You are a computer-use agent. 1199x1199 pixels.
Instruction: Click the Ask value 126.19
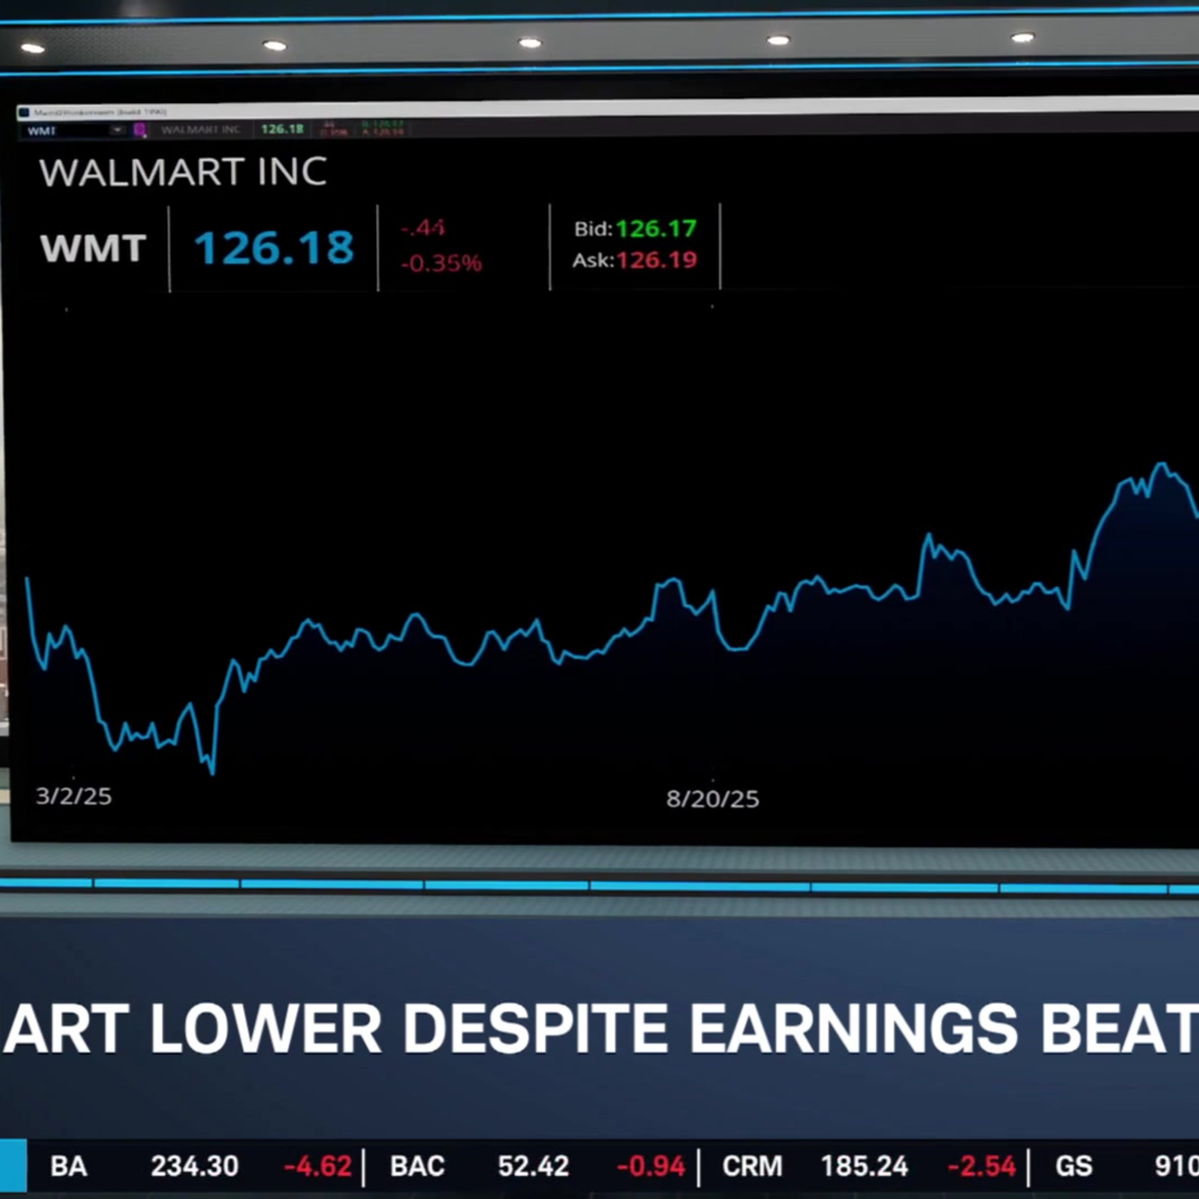[x=656, y=260]
